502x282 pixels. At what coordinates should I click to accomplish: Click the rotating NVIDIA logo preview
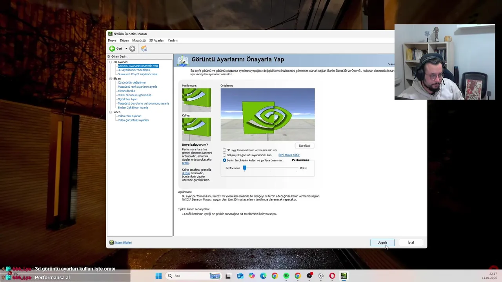267,114
